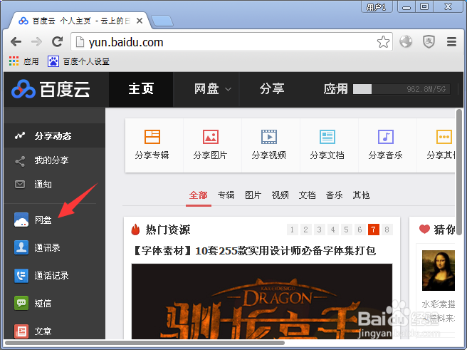Open the Mona Lisa thumbnail

click(x=439, y=270)
